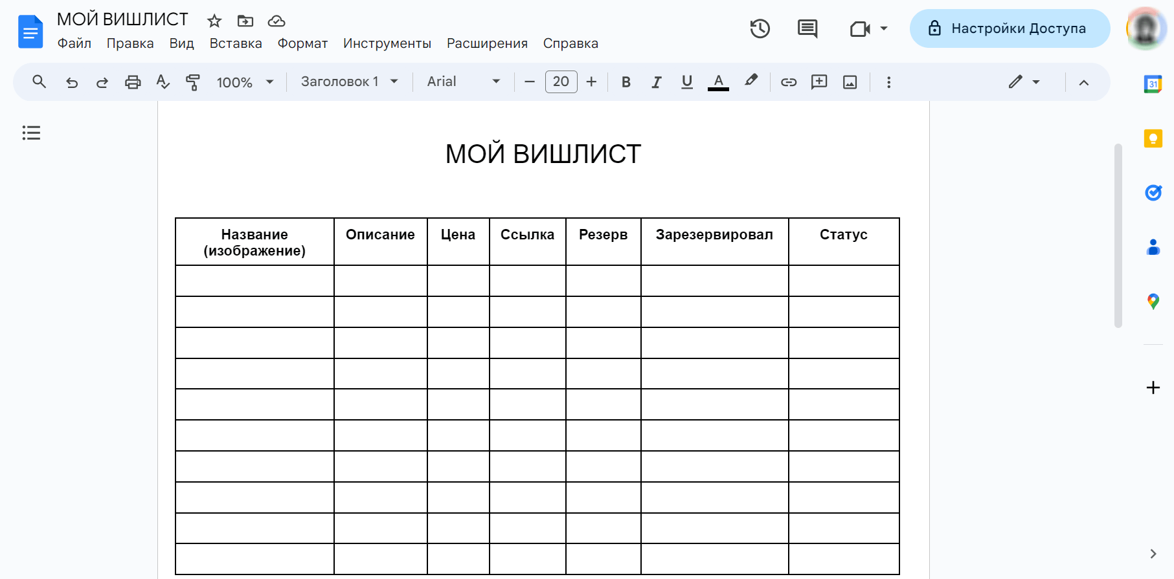Screen dimensions: 1174x579
Task: Open the Инструменты menu
Action: tap(387, 43)
